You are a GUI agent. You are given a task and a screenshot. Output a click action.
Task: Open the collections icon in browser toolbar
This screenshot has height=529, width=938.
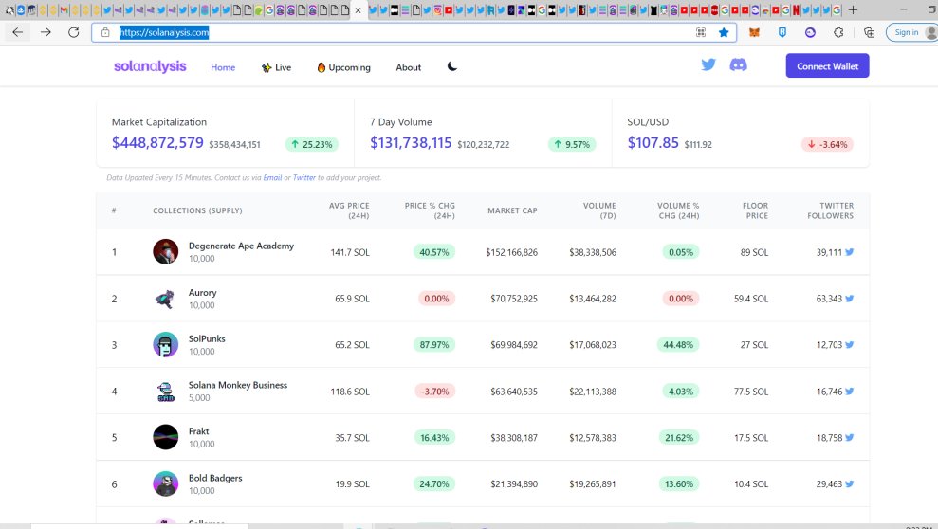(x=869, y=32)
